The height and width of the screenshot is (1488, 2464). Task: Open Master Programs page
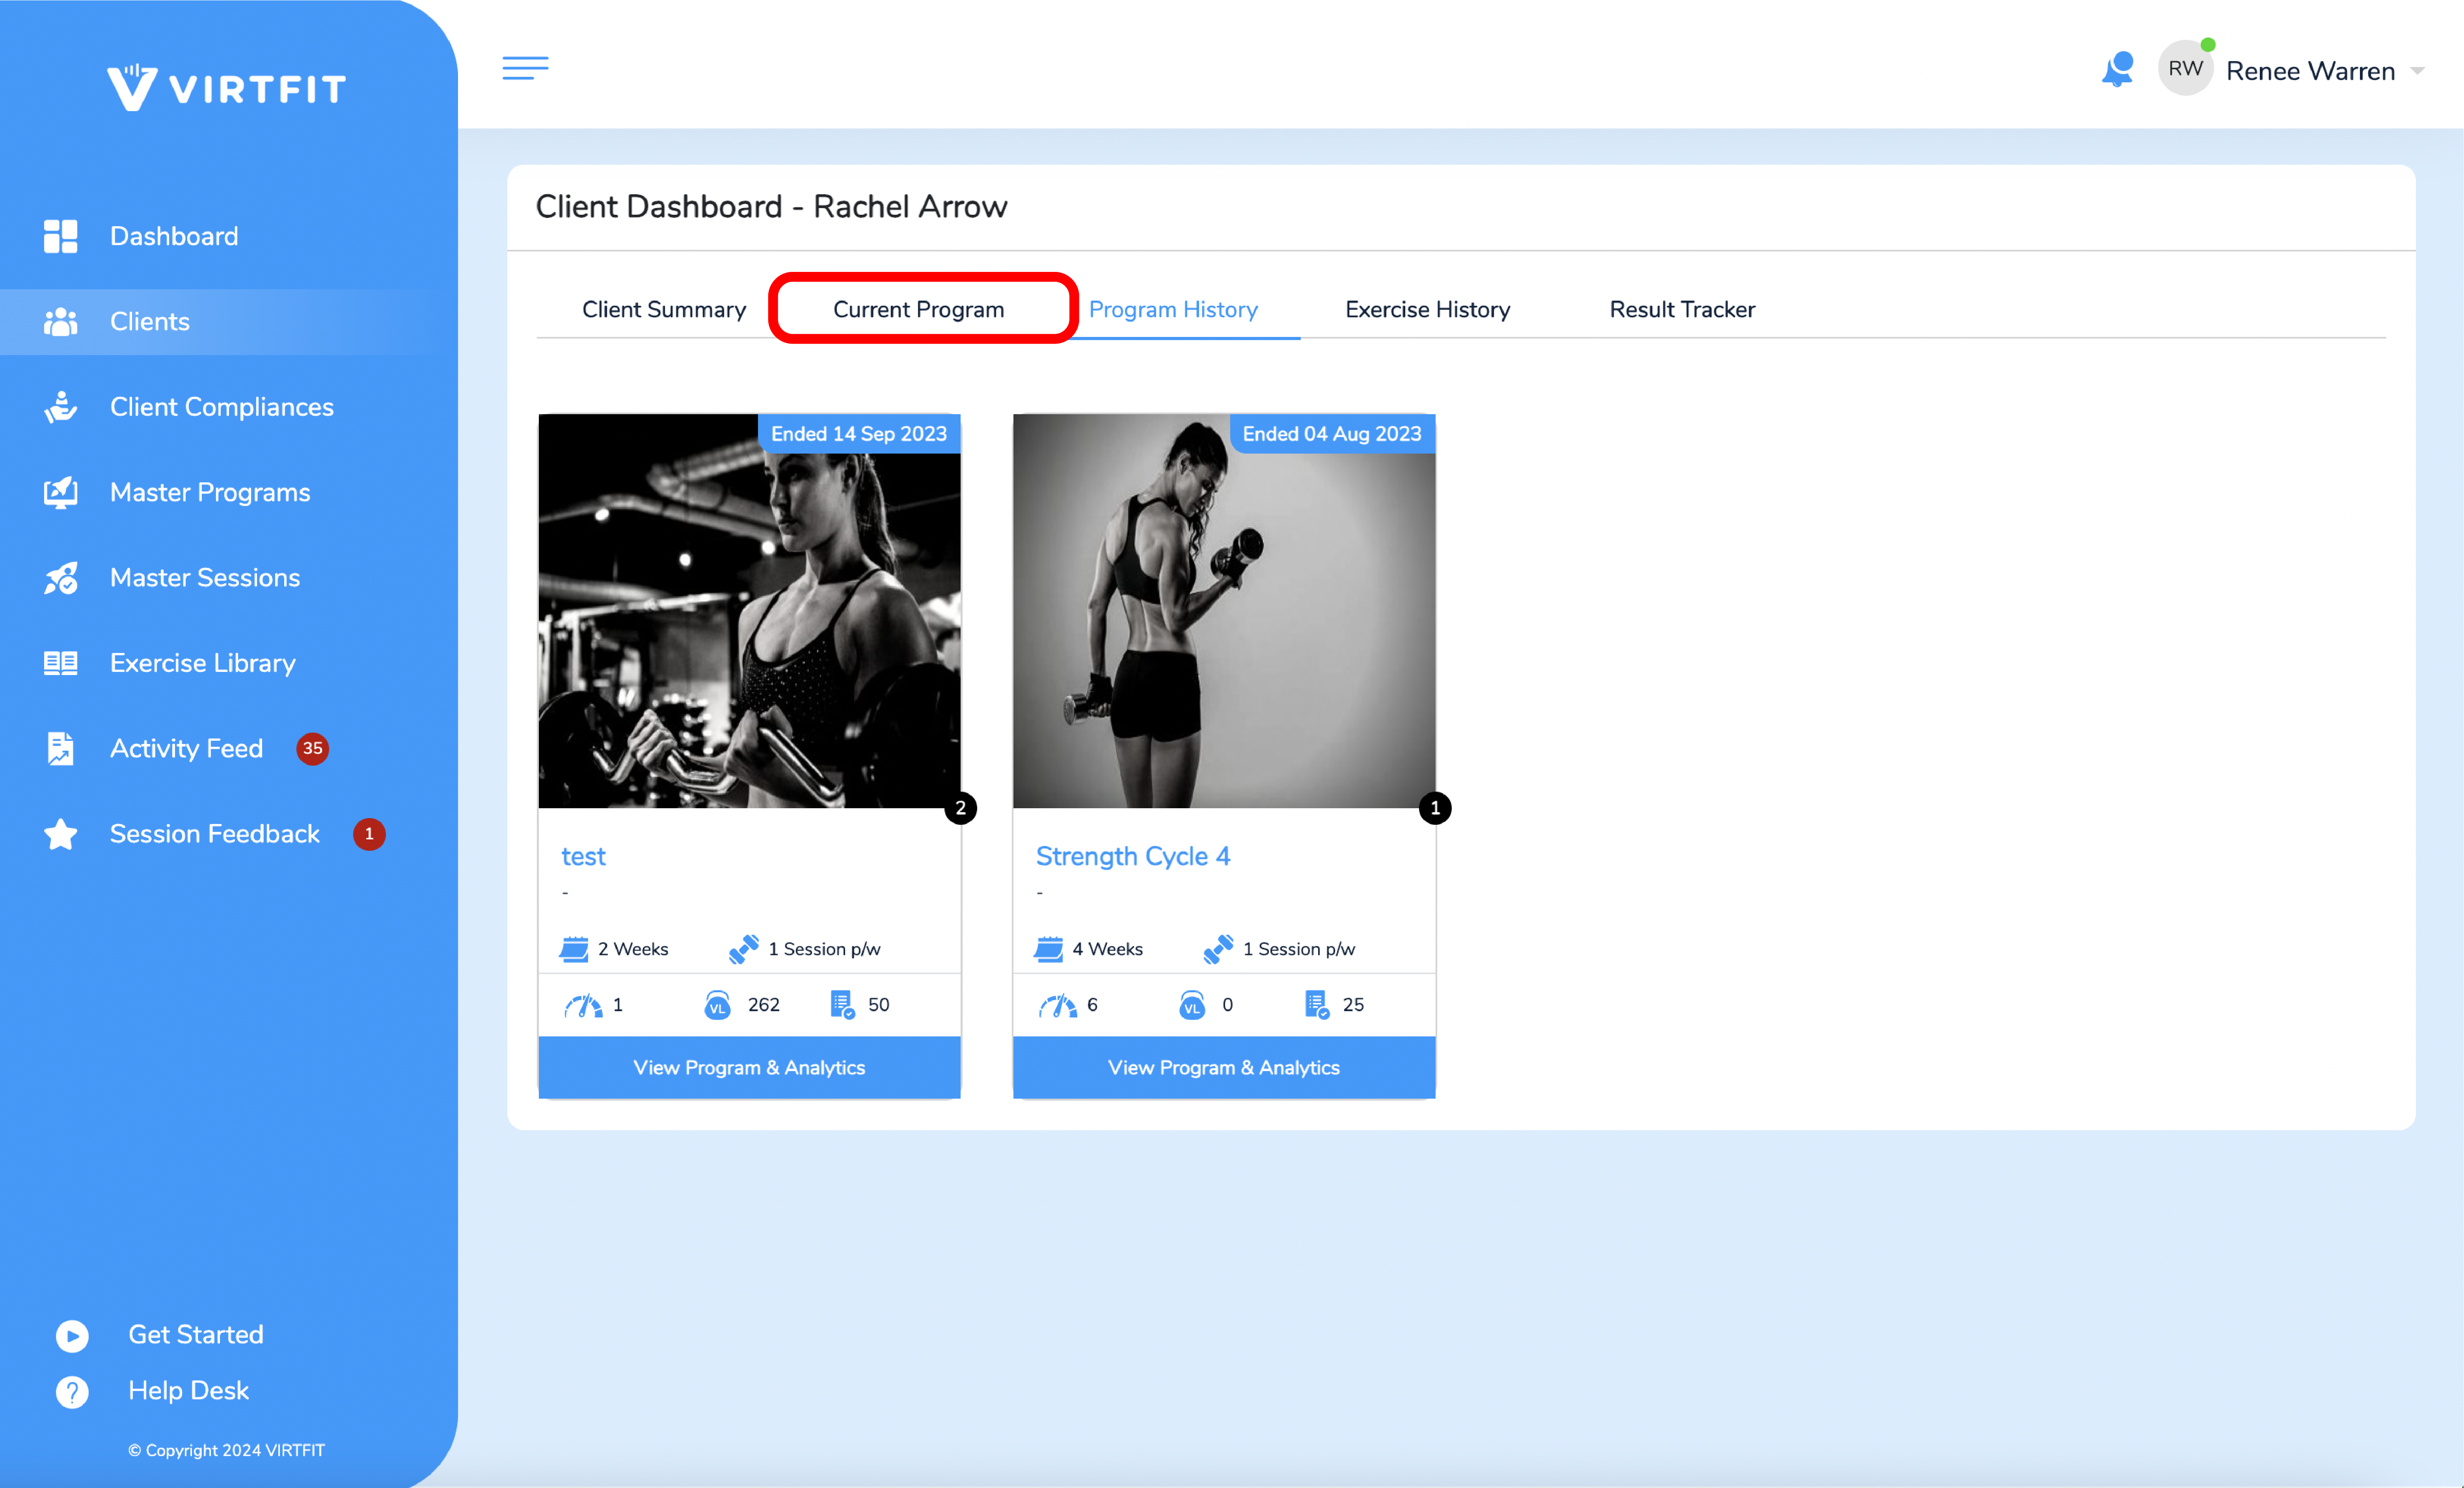click(x=210, y=492)
